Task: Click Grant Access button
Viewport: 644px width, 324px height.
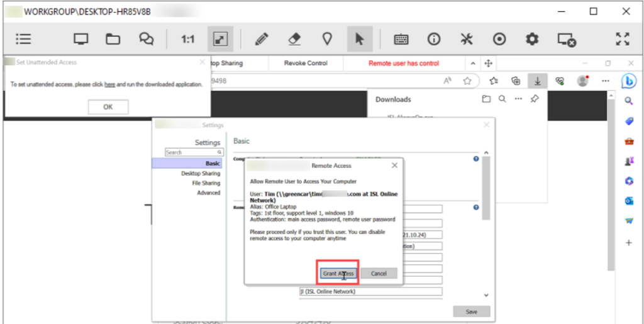Action: [338, 274]
